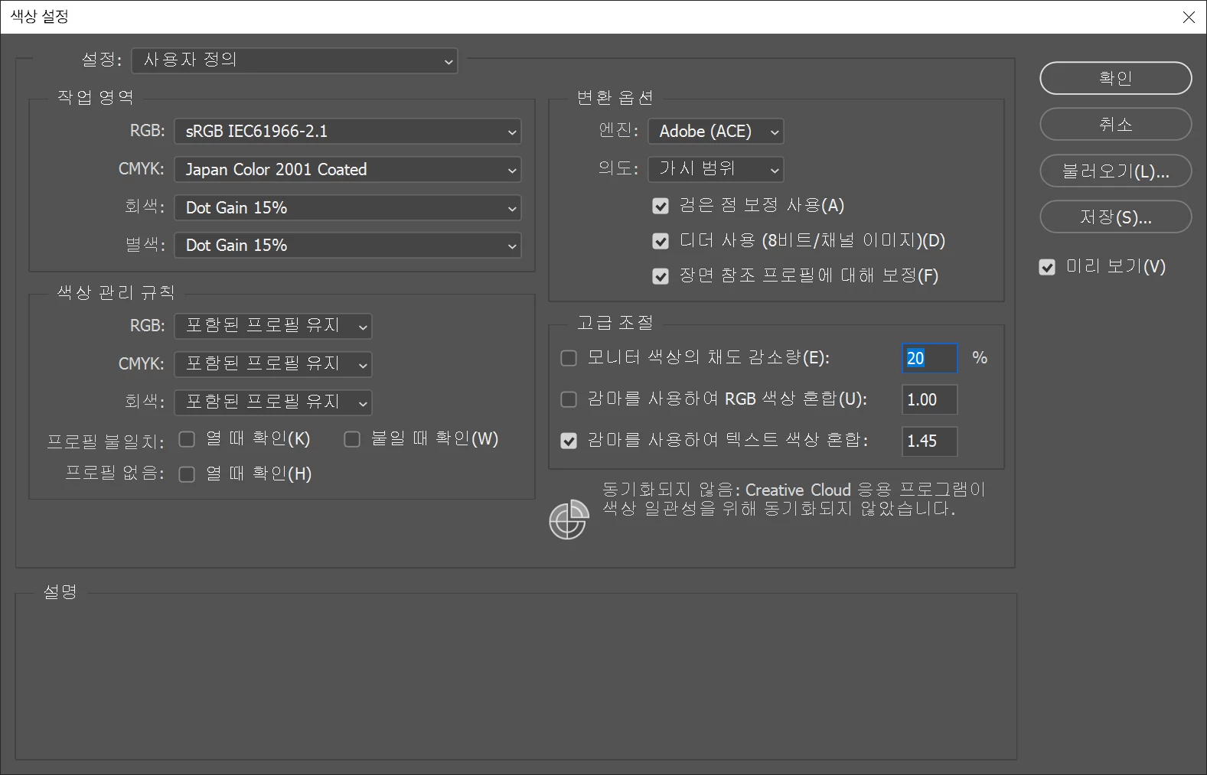The image size is (1207, 775).
Task: Toggle the 미리 보기(V) checkbox
Action: coord(1047,267)
